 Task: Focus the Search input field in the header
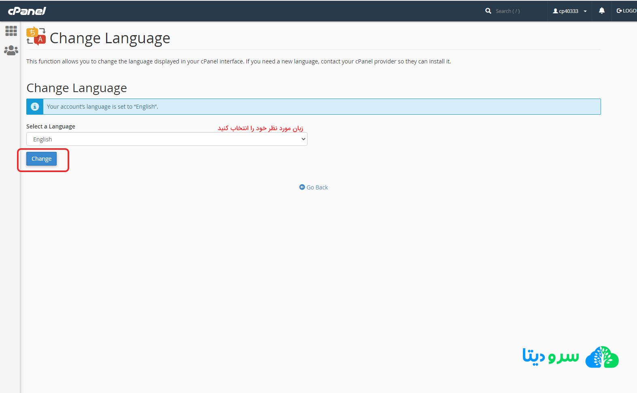click(x=518, y=11)
